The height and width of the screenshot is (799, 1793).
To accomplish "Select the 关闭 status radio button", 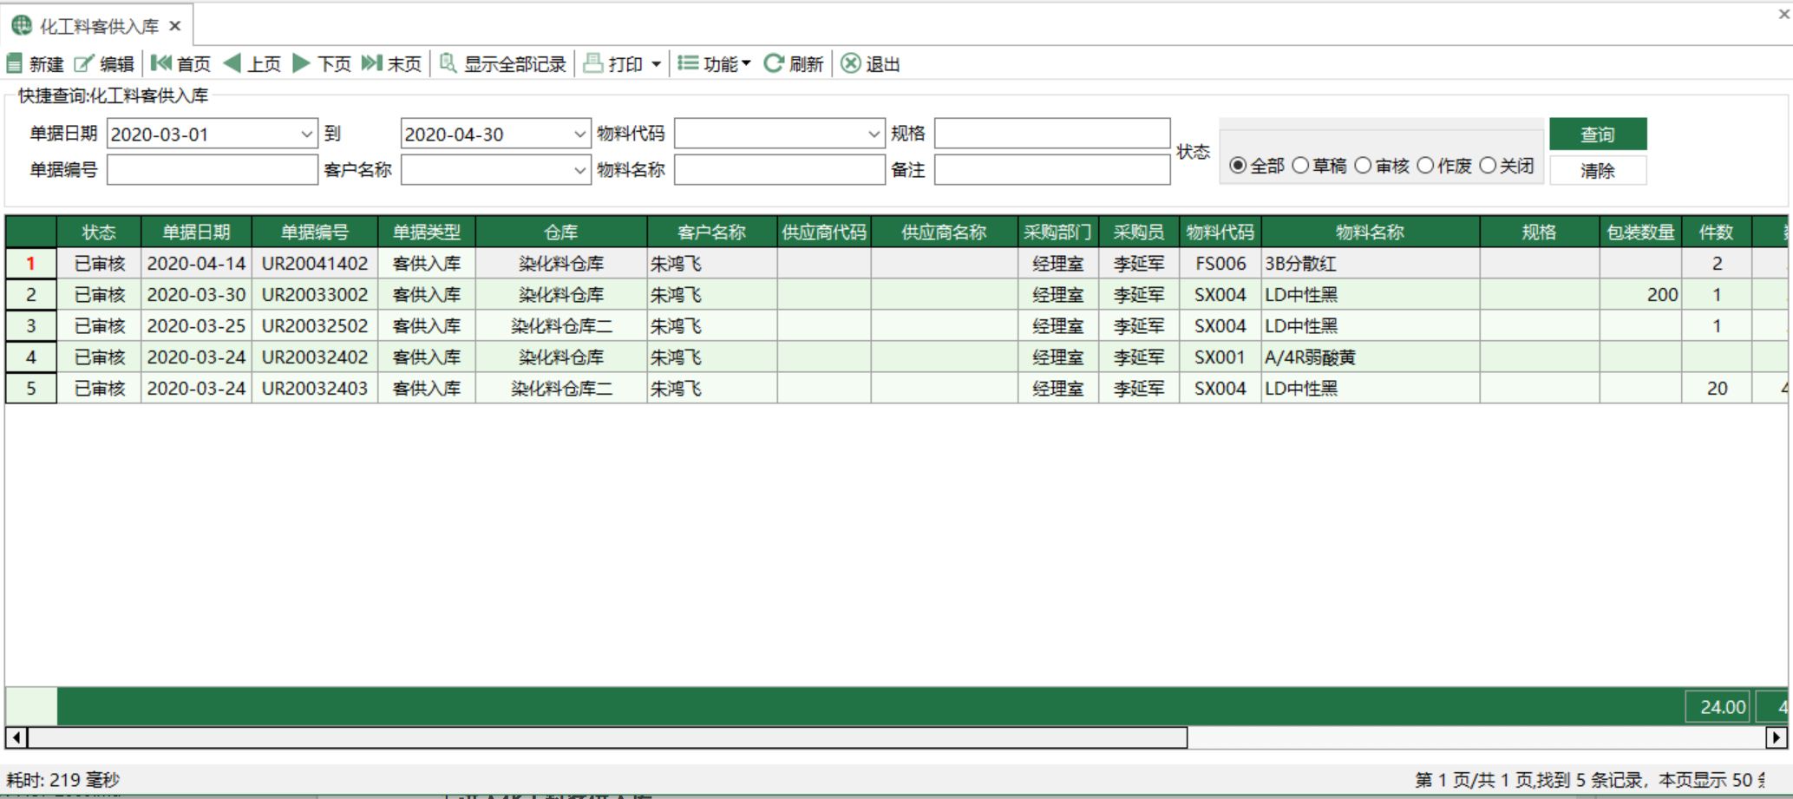I will [1488, 165].
